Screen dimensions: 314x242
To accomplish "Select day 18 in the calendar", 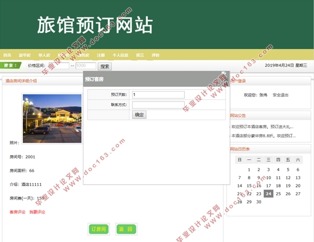I will 278,186.
